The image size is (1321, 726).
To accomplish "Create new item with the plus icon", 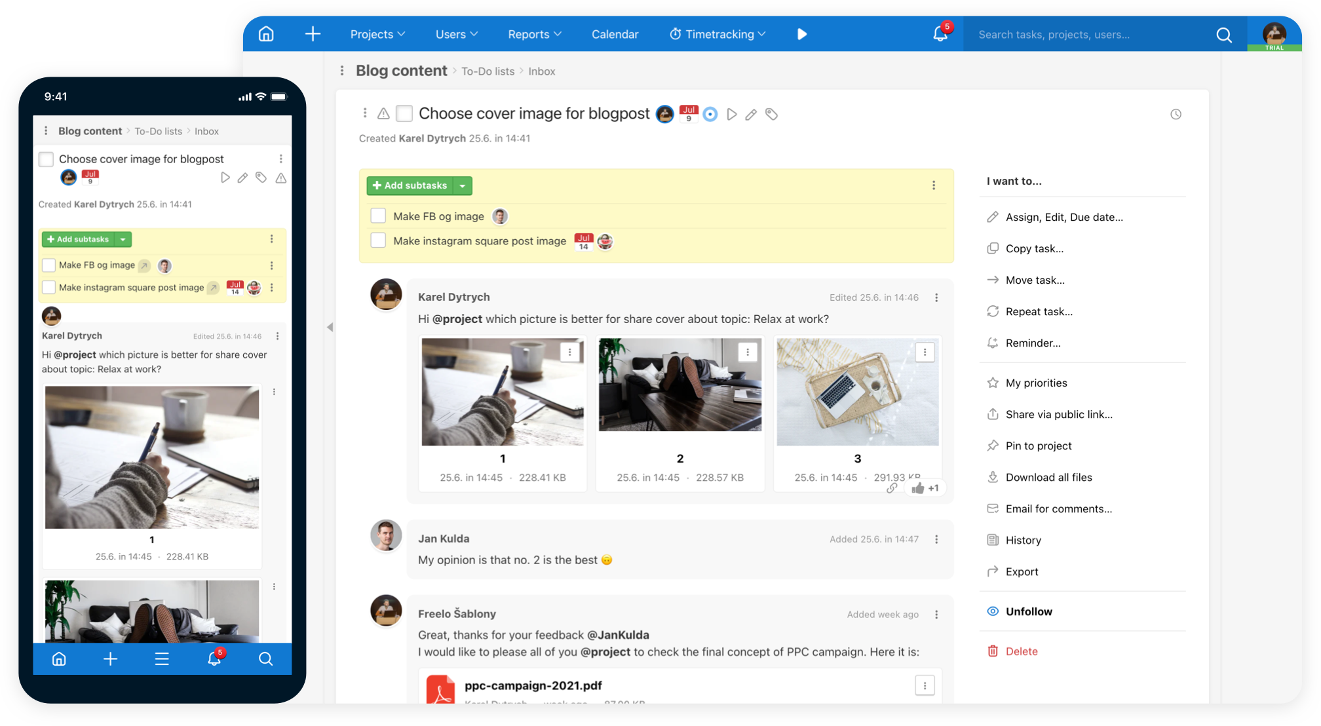I will (x=313, y=33).
